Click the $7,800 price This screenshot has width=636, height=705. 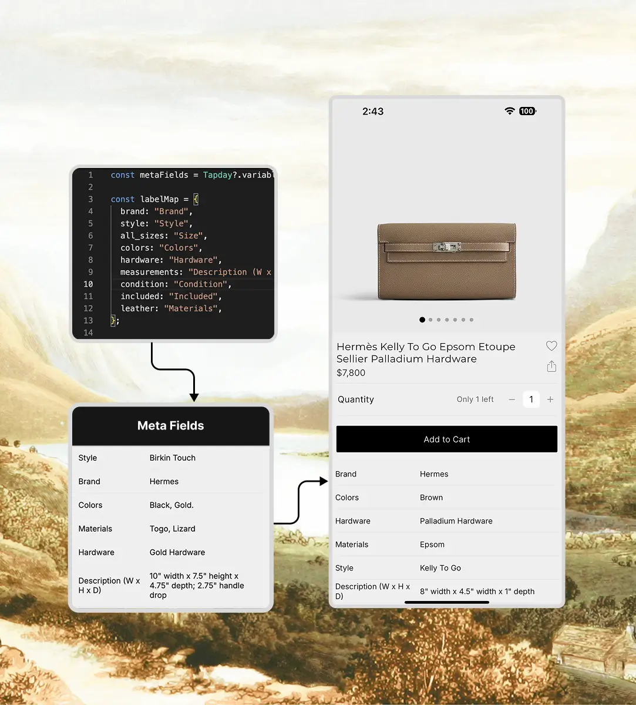[351, 373]
